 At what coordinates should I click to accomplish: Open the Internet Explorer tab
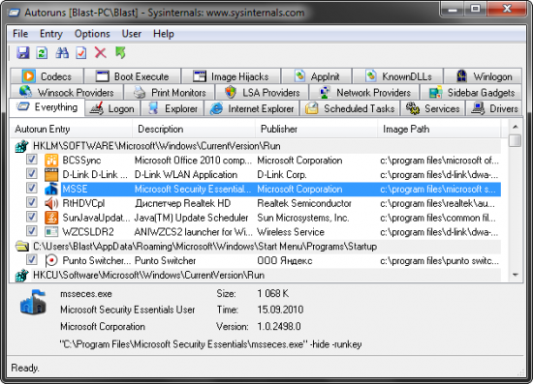pos(252,108)
